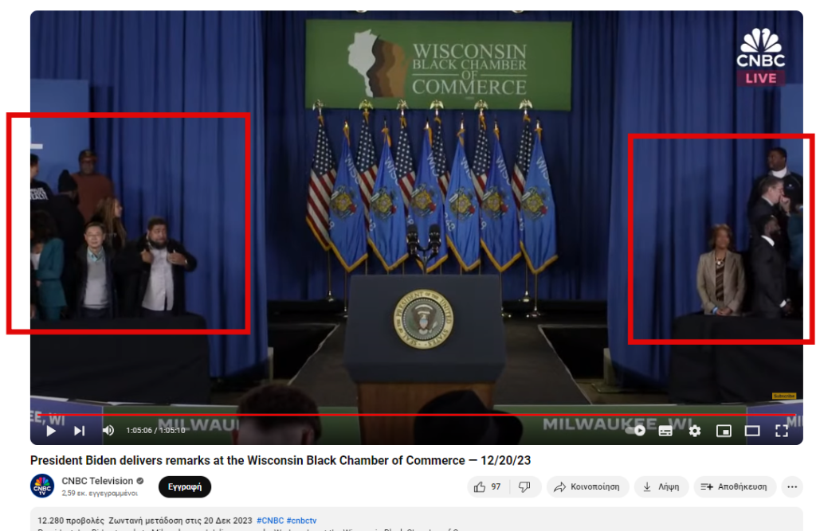Download the video via Λήψη

pyautogui.click(x=661, y=486)
